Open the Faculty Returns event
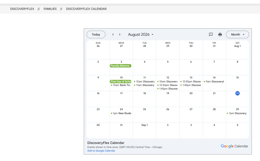This screenshot has width=260, height=161. coord(121,66)
